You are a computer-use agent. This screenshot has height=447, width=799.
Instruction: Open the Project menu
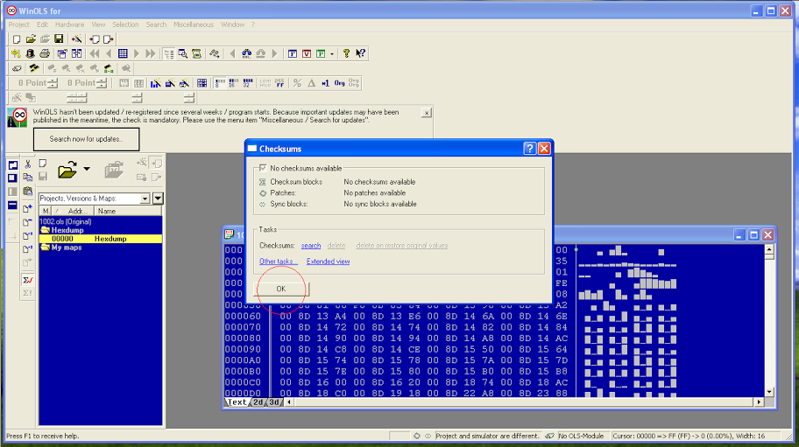click(19, 24)
